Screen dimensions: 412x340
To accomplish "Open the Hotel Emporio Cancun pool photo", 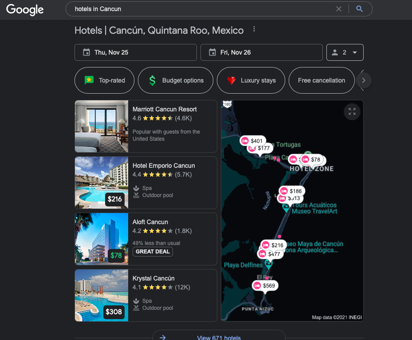I will point(102,182).
